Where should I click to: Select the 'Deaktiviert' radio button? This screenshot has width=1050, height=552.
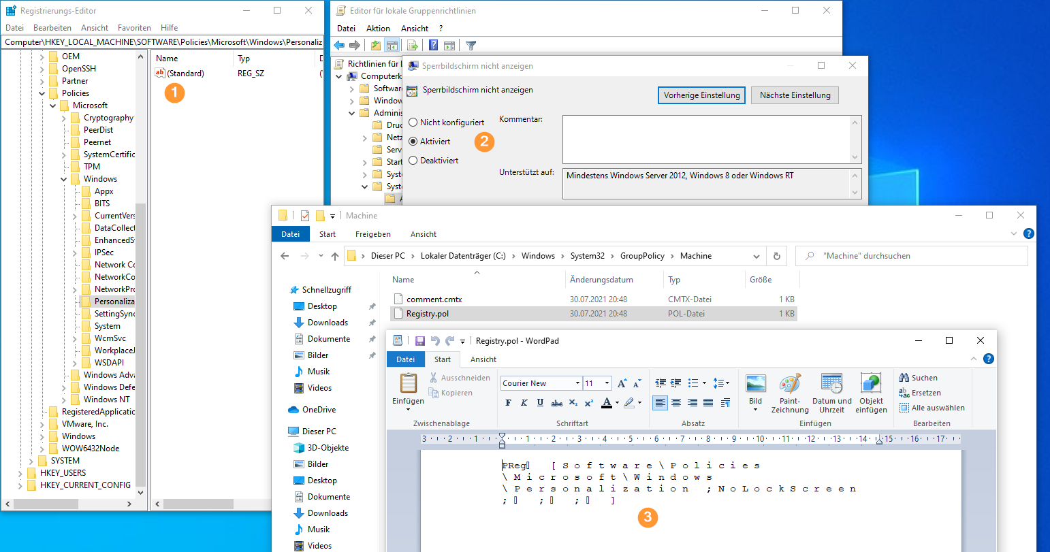(x=413, y=161)
